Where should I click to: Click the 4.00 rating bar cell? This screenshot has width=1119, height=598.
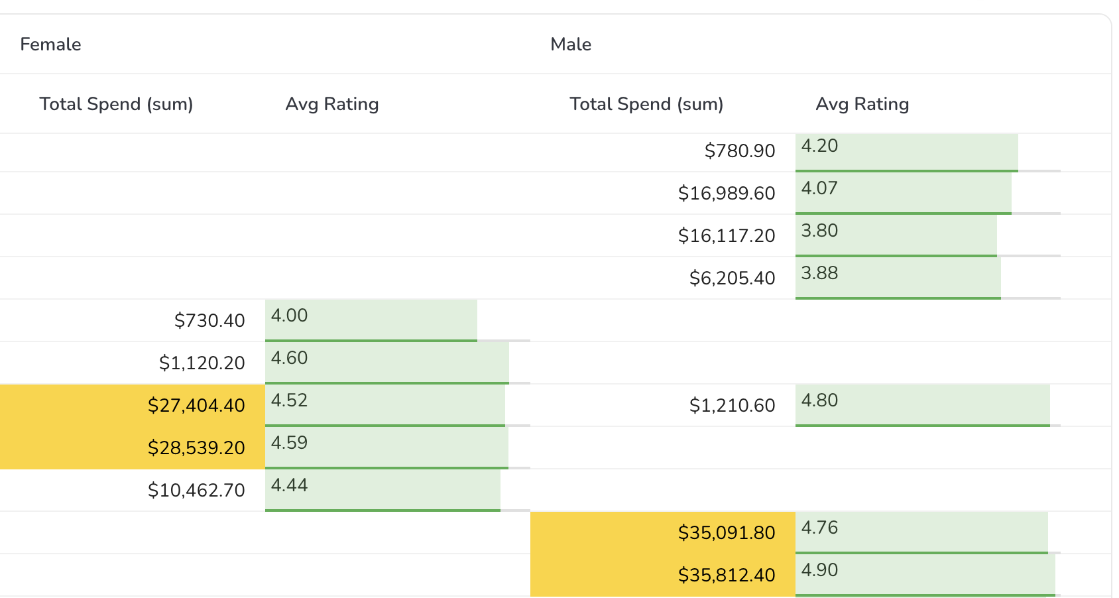click(x=398, y=321)
